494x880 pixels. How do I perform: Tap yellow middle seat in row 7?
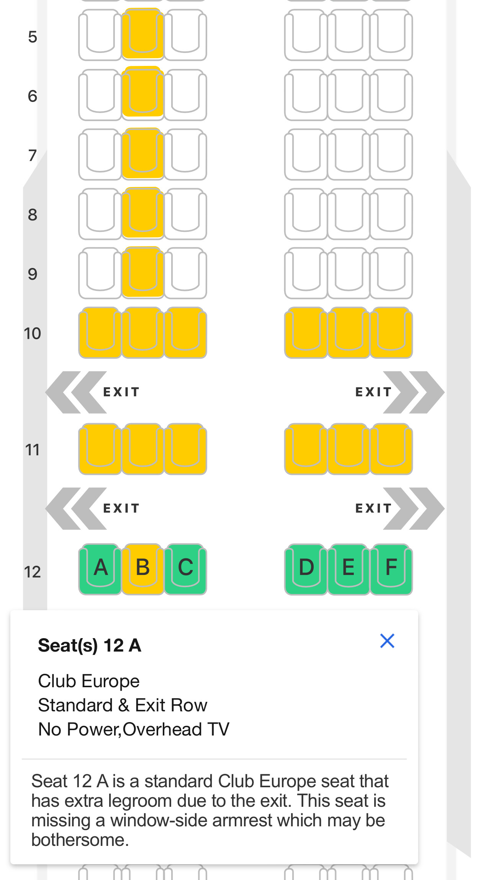143,154
